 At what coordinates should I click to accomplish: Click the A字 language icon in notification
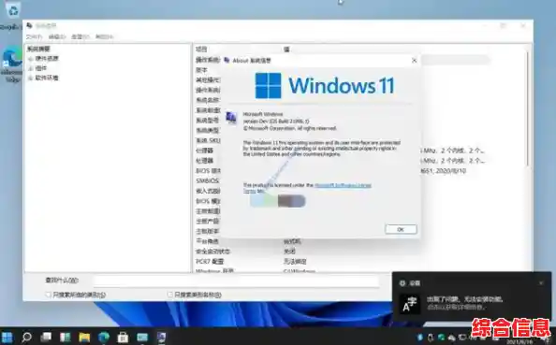pyautogui.click(x=410, y=304)
